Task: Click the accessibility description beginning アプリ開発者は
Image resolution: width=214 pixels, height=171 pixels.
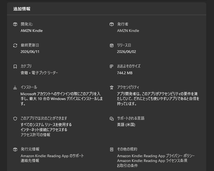Action: 158,99
